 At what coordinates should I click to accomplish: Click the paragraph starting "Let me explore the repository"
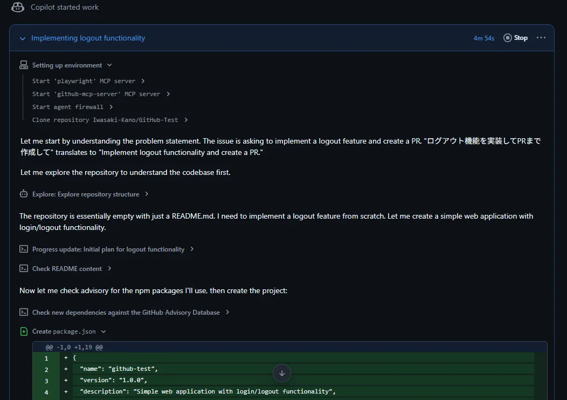(125, 172)
